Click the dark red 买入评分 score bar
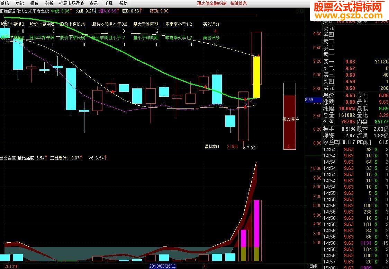This screenshot has width=389, height=269. click(290, 122)
